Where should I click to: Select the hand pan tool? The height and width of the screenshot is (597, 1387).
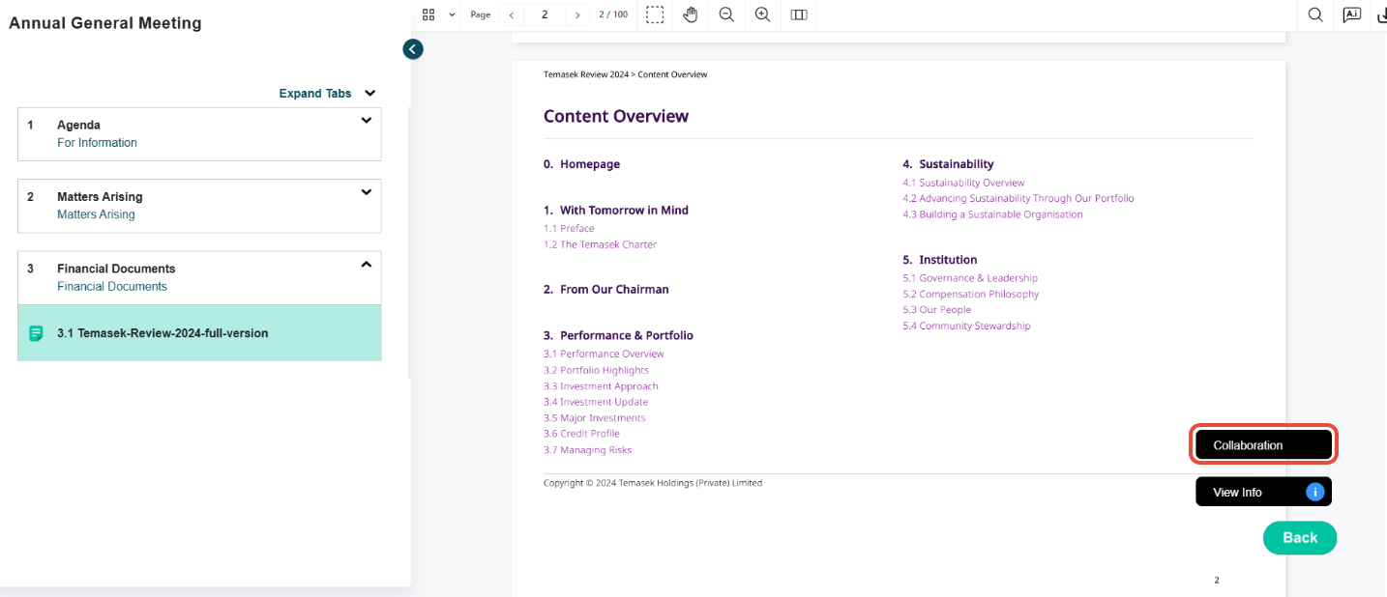[x=690, y=14]
